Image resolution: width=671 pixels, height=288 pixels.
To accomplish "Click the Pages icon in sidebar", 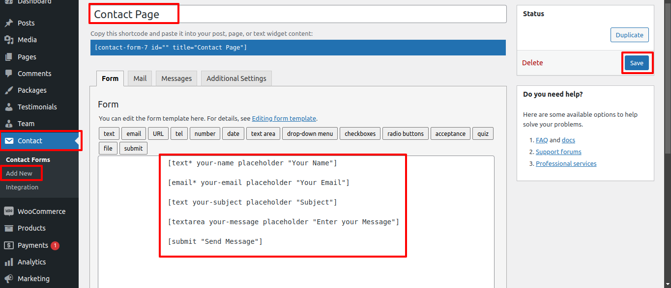I will [8, 57].
